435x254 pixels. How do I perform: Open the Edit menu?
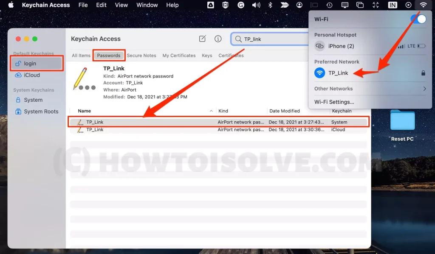click(x=101, y=5)
